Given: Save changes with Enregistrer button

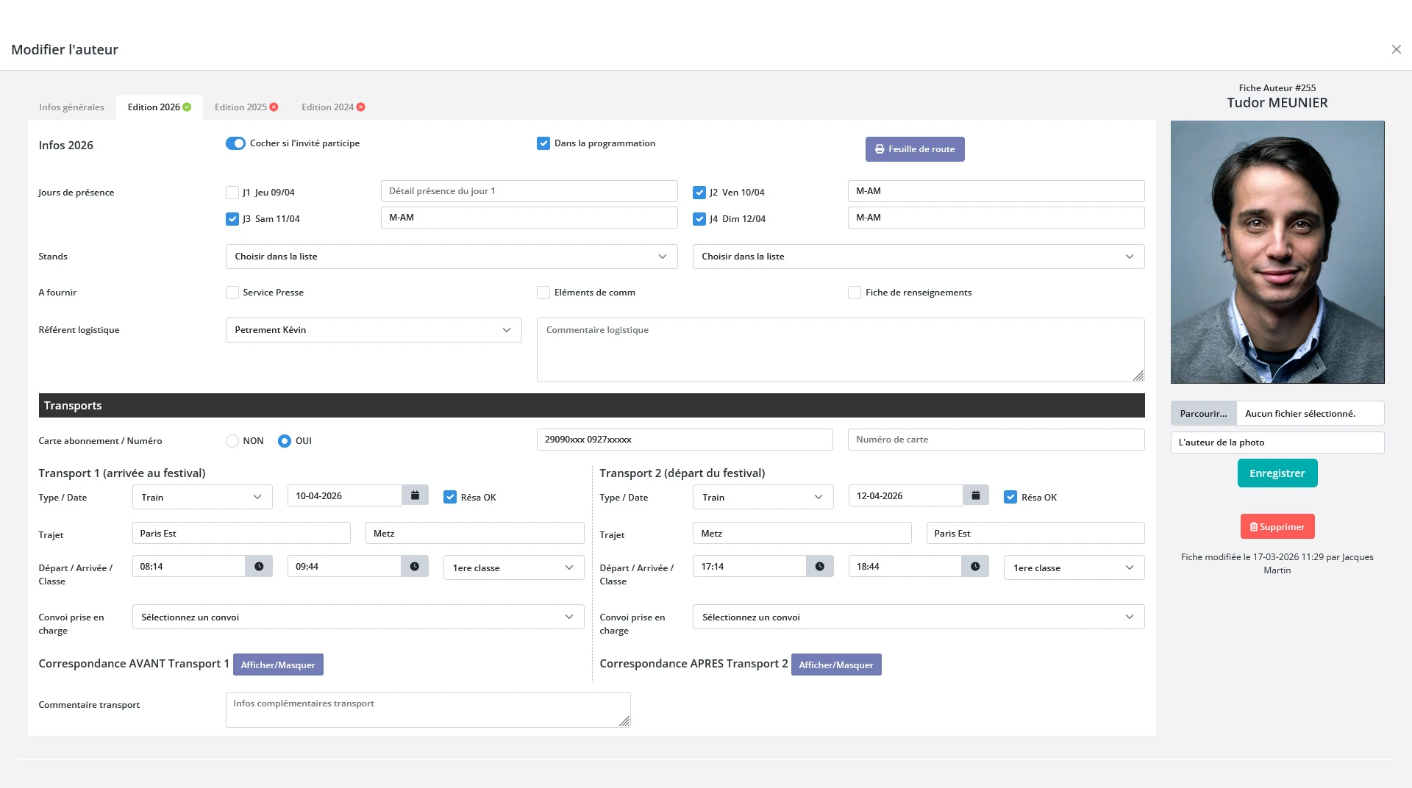Looking at the screenshot, I should (x=1277, y=473).
